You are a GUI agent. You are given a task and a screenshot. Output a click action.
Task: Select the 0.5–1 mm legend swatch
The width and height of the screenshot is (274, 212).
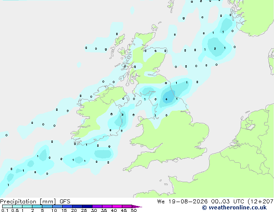pyautogui.click(x=17, y=206)
